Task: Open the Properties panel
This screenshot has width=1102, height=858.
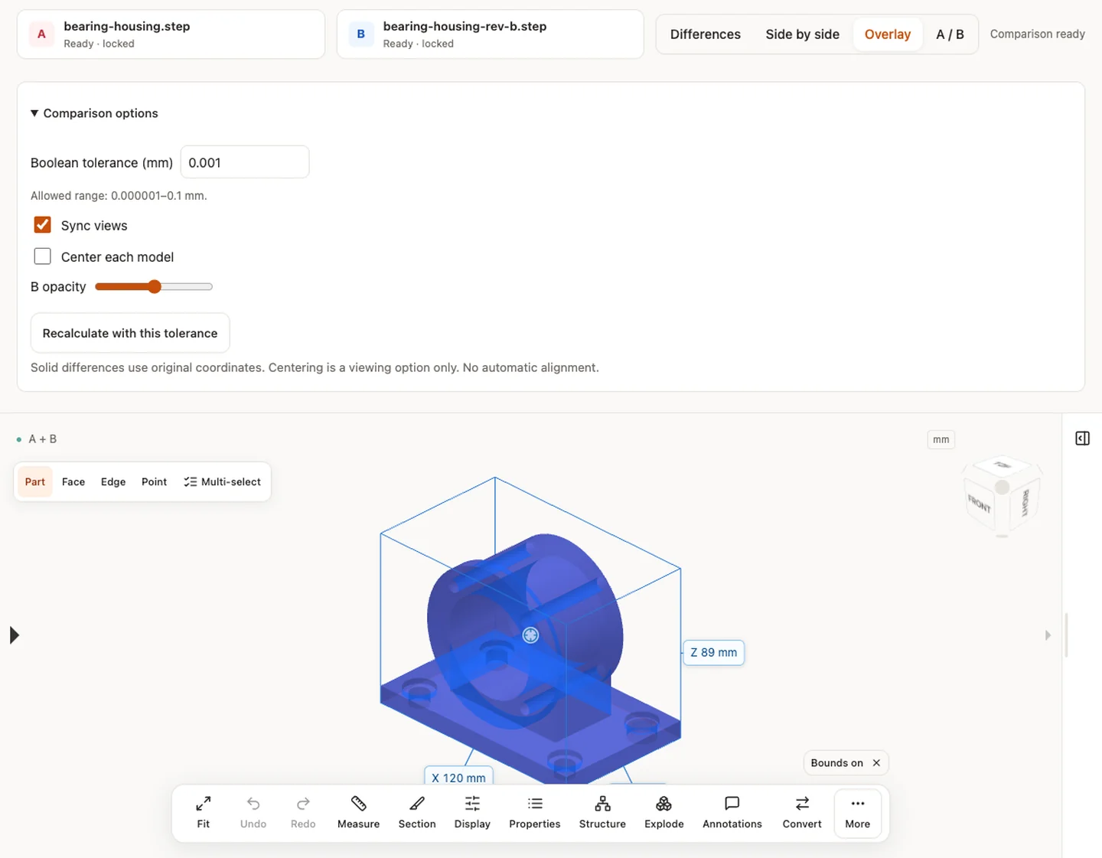Action: [535, 812]
